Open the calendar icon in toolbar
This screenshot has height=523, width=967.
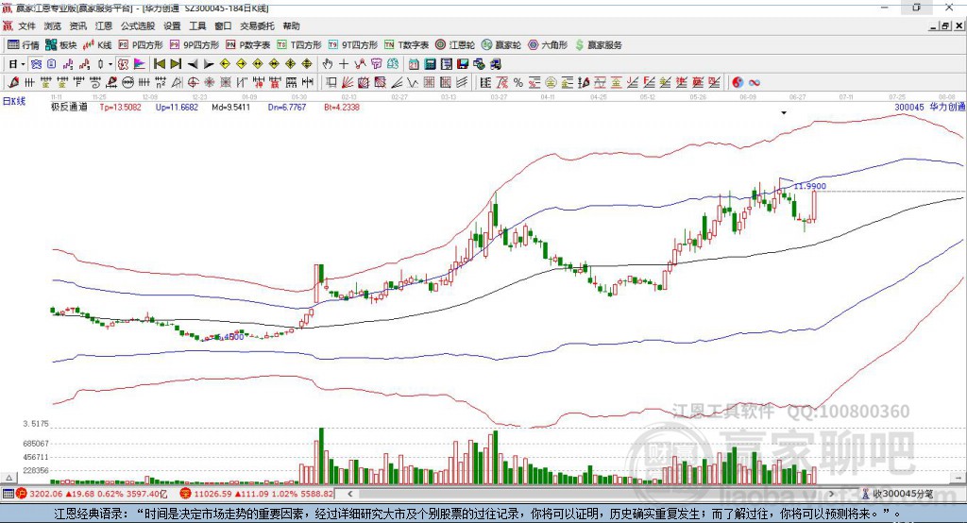pos(414,64)
